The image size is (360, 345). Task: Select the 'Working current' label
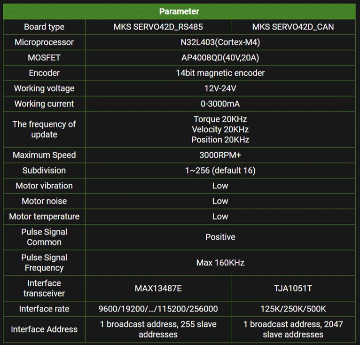(x=44, y=104)
